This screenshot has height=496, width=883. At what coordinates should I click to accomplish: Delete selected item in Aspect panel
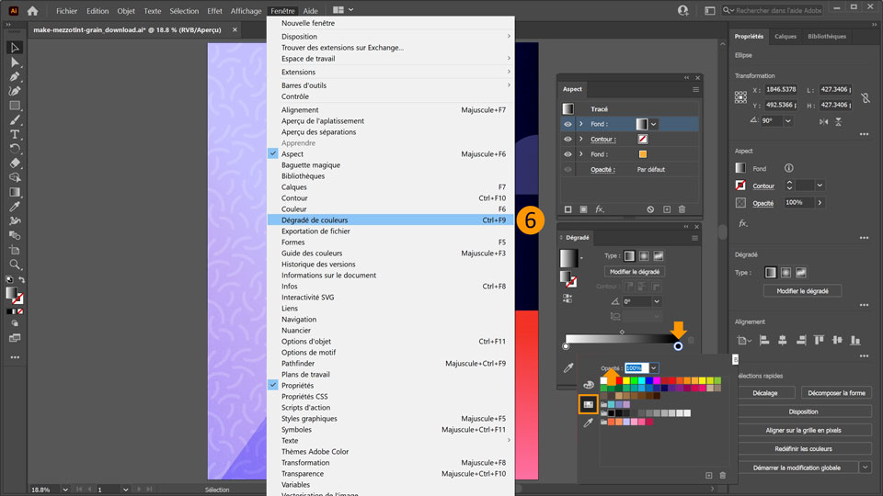coord(682,209)
